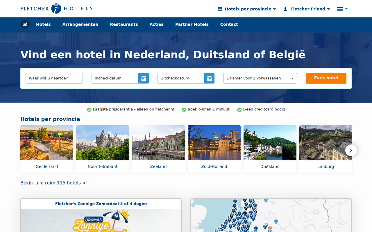Screen dimensions: 372x232
Task: Expand the Hotels per provincie dropdown
Action: (x=247, y=9)
